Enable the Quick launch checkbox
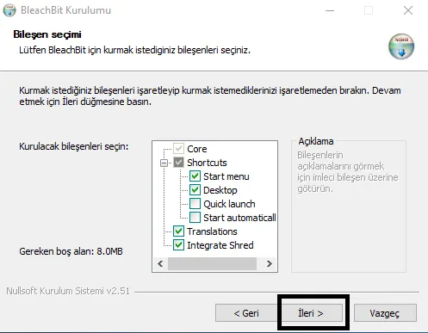The height and width of the screenshot is (333, 428). pyautogui.click(x=195, y=204)
